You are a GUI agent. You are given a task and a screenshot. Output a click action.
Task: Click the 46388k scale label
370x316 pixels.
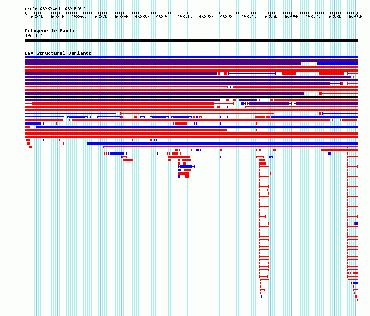[x=121, y=17]
